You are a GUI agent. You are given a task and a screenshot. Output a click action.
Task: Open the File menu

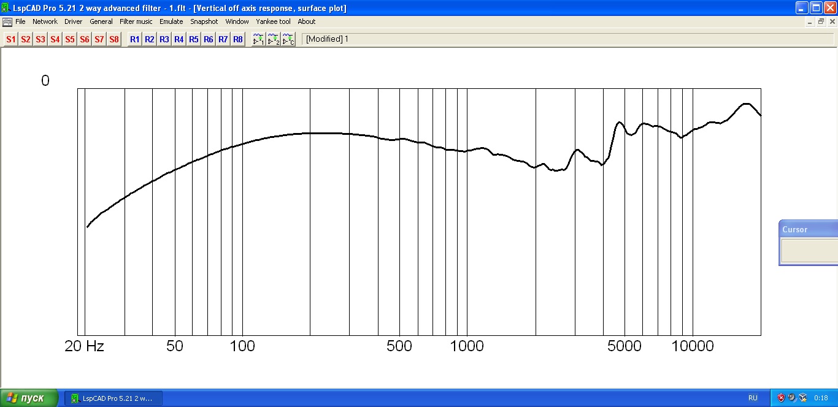[20, 21]
